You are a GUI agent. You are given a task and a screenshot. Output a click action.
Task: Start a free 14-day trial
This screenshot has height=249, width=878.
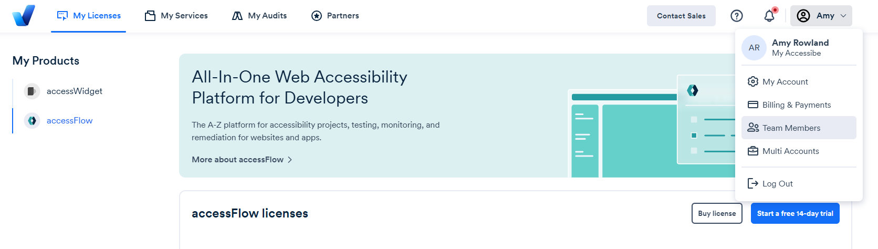coord(795,213)
